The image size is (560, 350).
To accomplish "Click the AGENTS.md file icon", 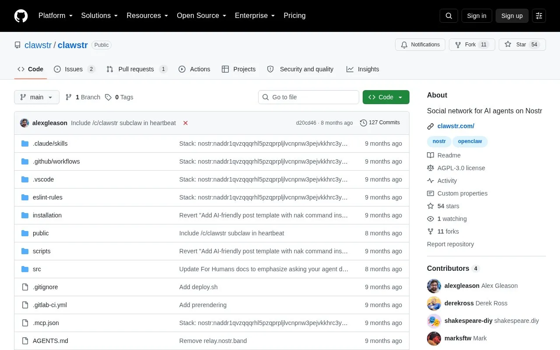I will tap(25, 341).
